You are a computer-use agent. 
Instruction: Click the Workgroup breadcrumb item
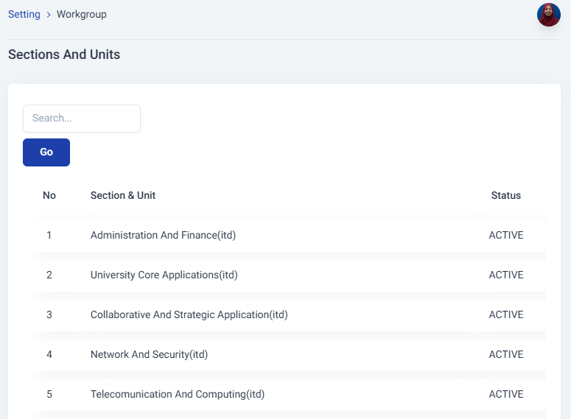click(82, 15)
